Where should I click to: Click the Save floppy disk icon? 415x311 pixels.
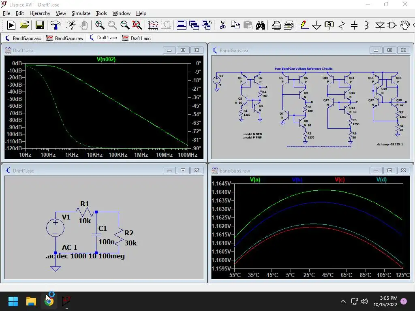tap(39, 25)
